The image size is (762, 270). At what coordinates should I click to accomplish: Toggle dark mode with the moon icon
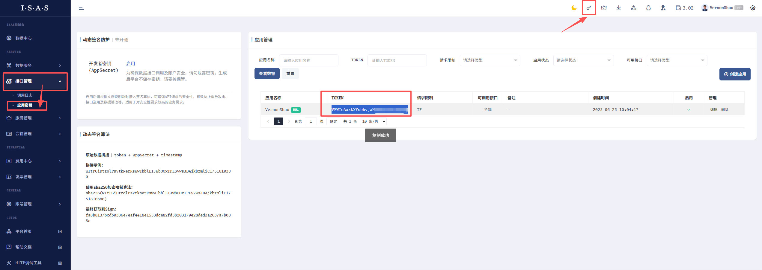pos(574,8)
